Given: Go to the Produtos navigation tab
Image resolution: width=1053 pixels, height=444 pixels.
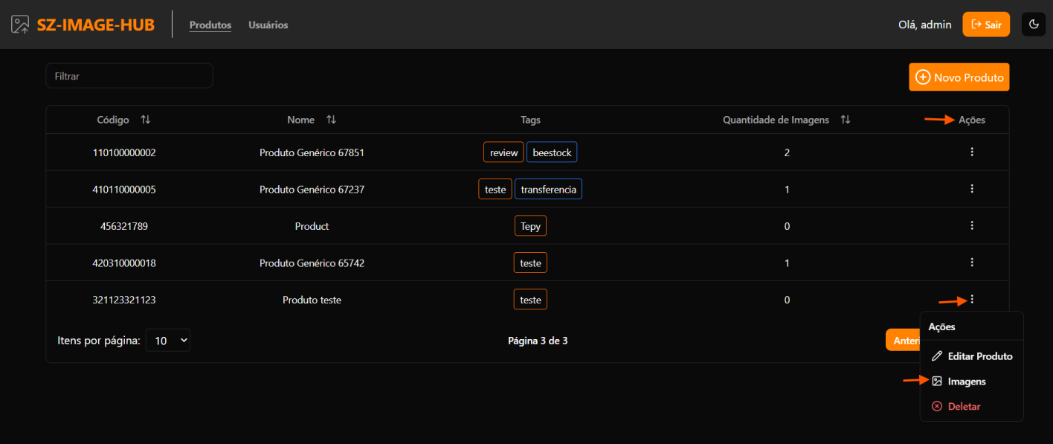Looking at the screenshot, I should [210, 25].
